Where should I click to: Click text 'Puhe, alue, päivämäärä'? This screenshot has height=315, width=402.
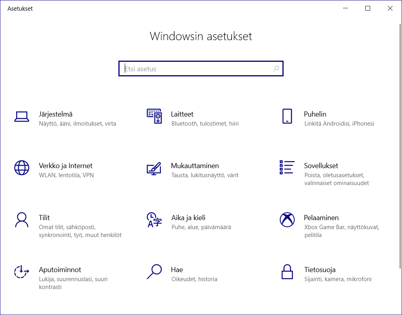(x=201, y=227)
